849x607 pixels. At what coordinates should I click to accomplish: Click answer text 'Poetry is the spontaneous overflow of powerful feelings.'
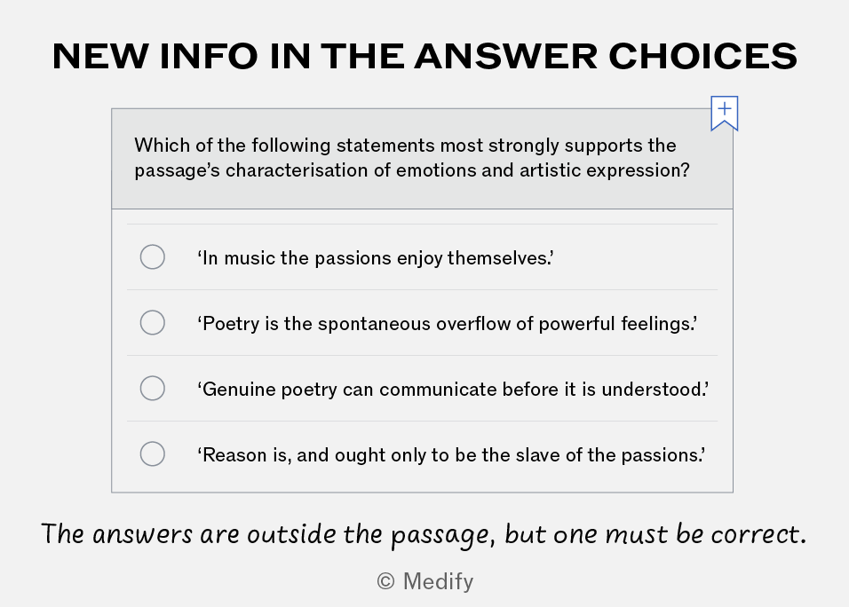click(447, 324)
